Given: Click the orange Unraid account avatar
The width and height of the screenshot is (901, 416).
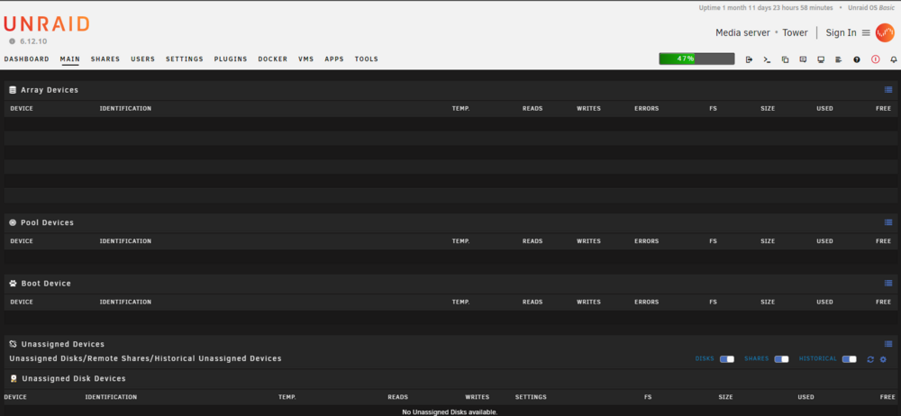Looking at the screenshot, I should point(885,32).
